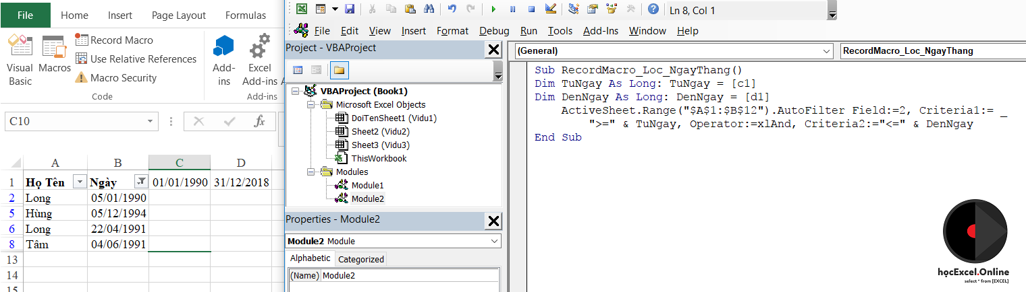Save the VBA project with disk icon

coord(350,9)
